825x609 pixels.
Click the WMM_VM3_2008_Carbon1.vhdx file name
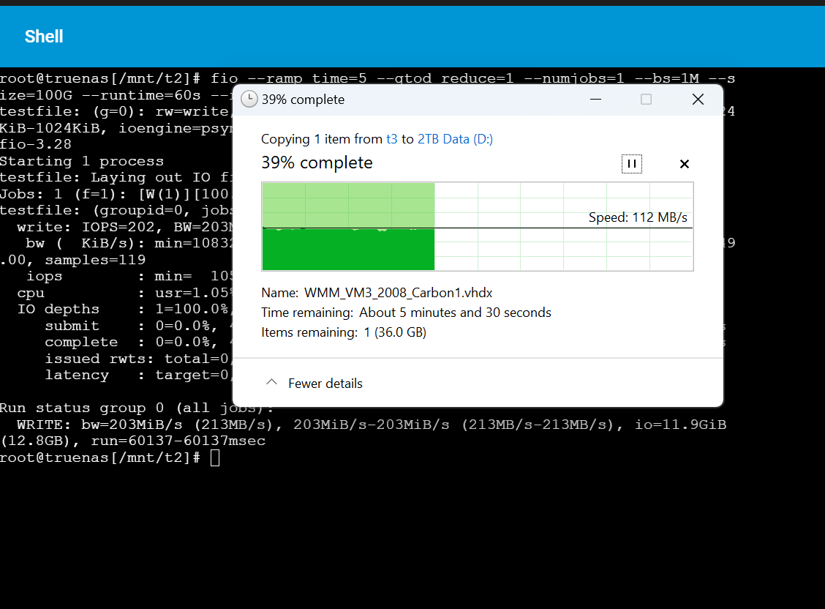(x=399, y=293)
